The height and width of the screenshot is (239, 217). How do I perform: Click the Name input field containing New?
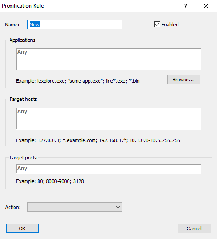(74, 25)
